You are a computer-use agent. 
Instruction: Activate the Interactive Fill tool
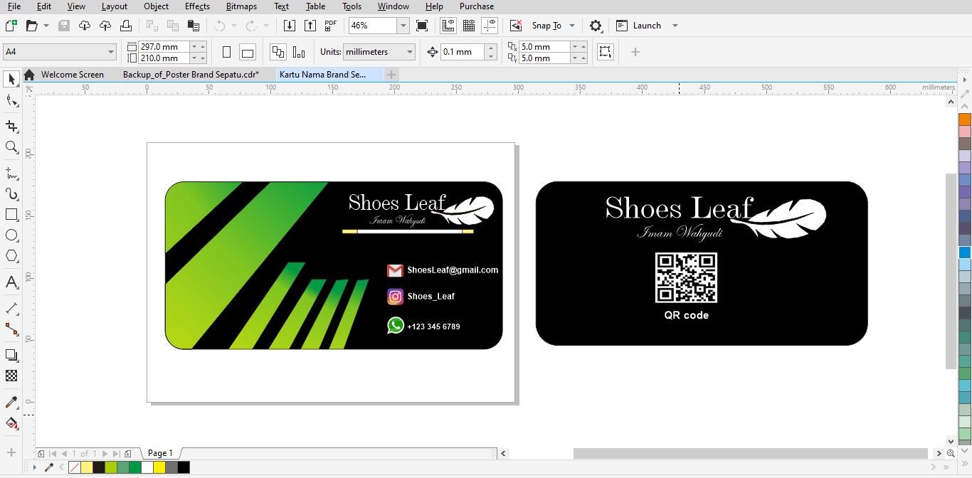(x=11, y=424)
